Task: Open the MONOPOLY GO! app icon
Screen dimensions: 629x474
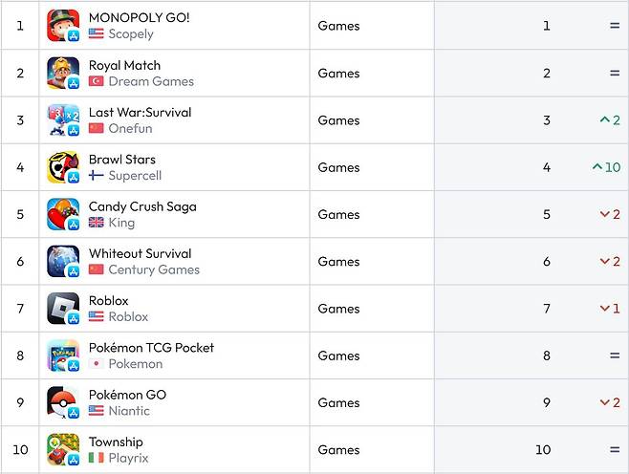Action: click(x=63, y=26)
